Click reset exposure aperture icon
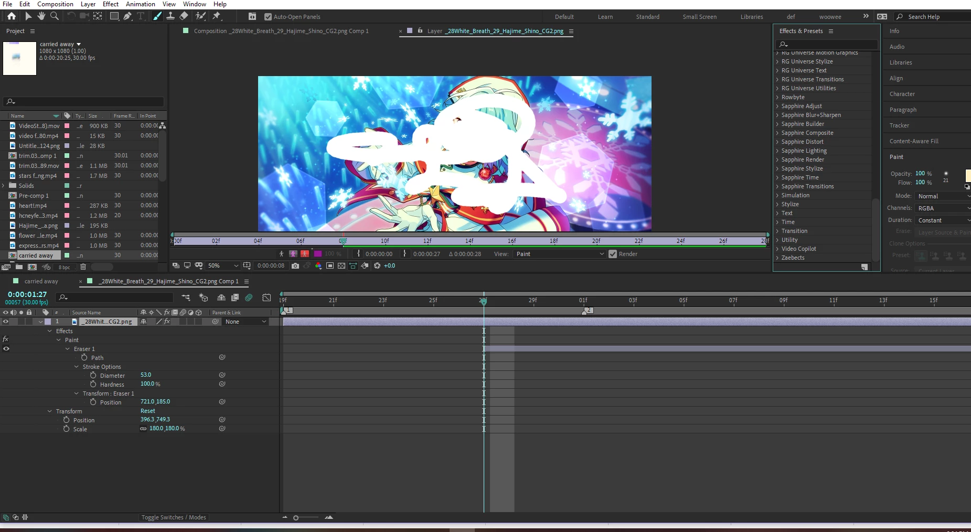 coord(377,265)
